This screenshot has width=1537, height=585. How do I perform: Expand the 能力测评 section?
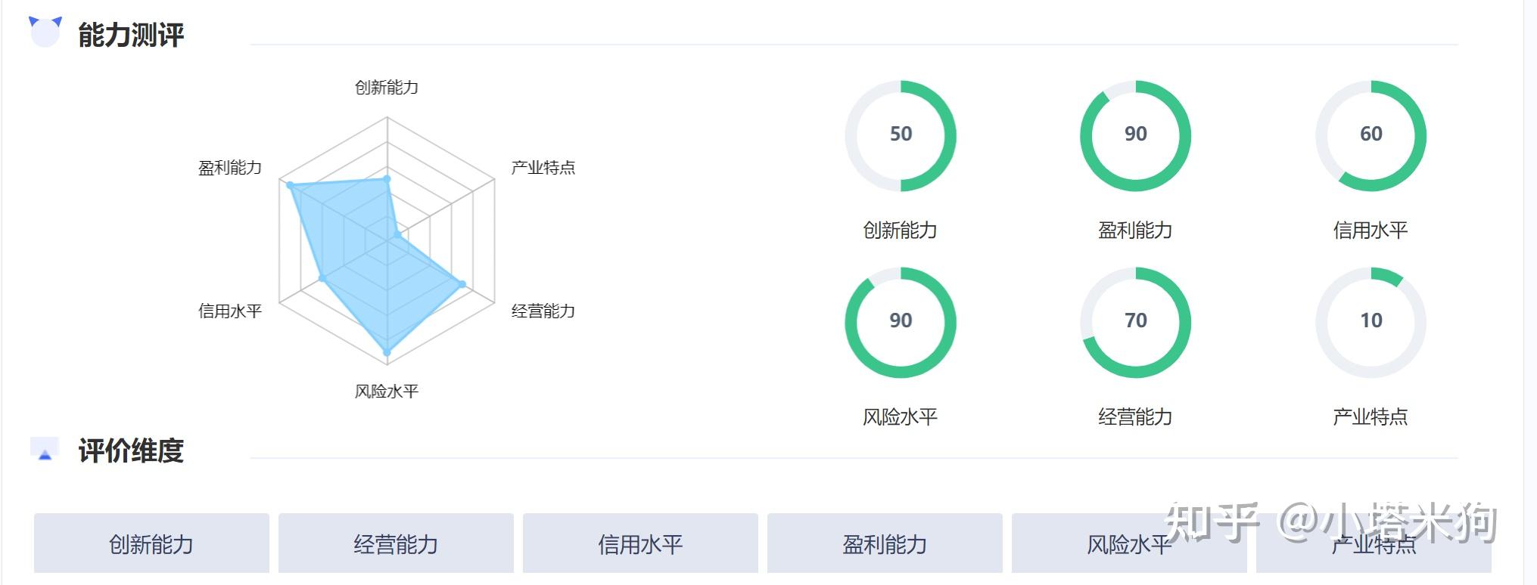click(x=130, y=31)
